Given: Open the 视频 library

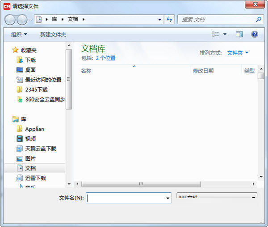Looking at the screenshot, I should coord(30,138).
